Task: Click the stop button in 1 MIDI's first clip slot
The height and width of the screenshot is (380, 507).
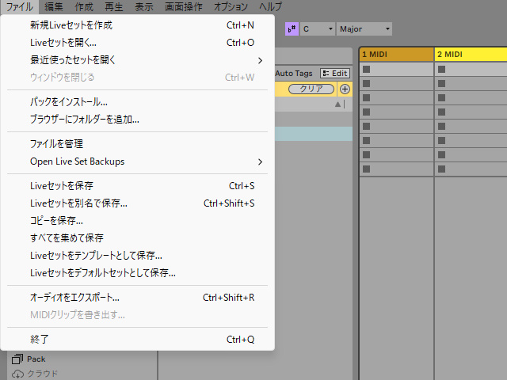Action: click(366, 70)
